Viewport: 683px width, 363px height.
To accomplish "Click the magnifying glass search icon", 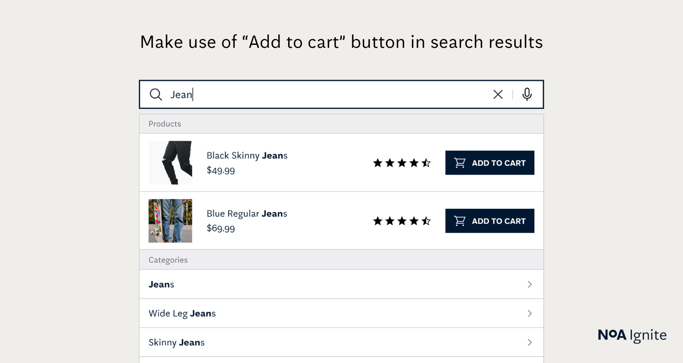I will (x=156, y=94).
